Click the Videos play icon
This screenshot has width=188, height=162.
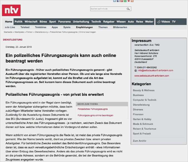[x=159, y=22]
